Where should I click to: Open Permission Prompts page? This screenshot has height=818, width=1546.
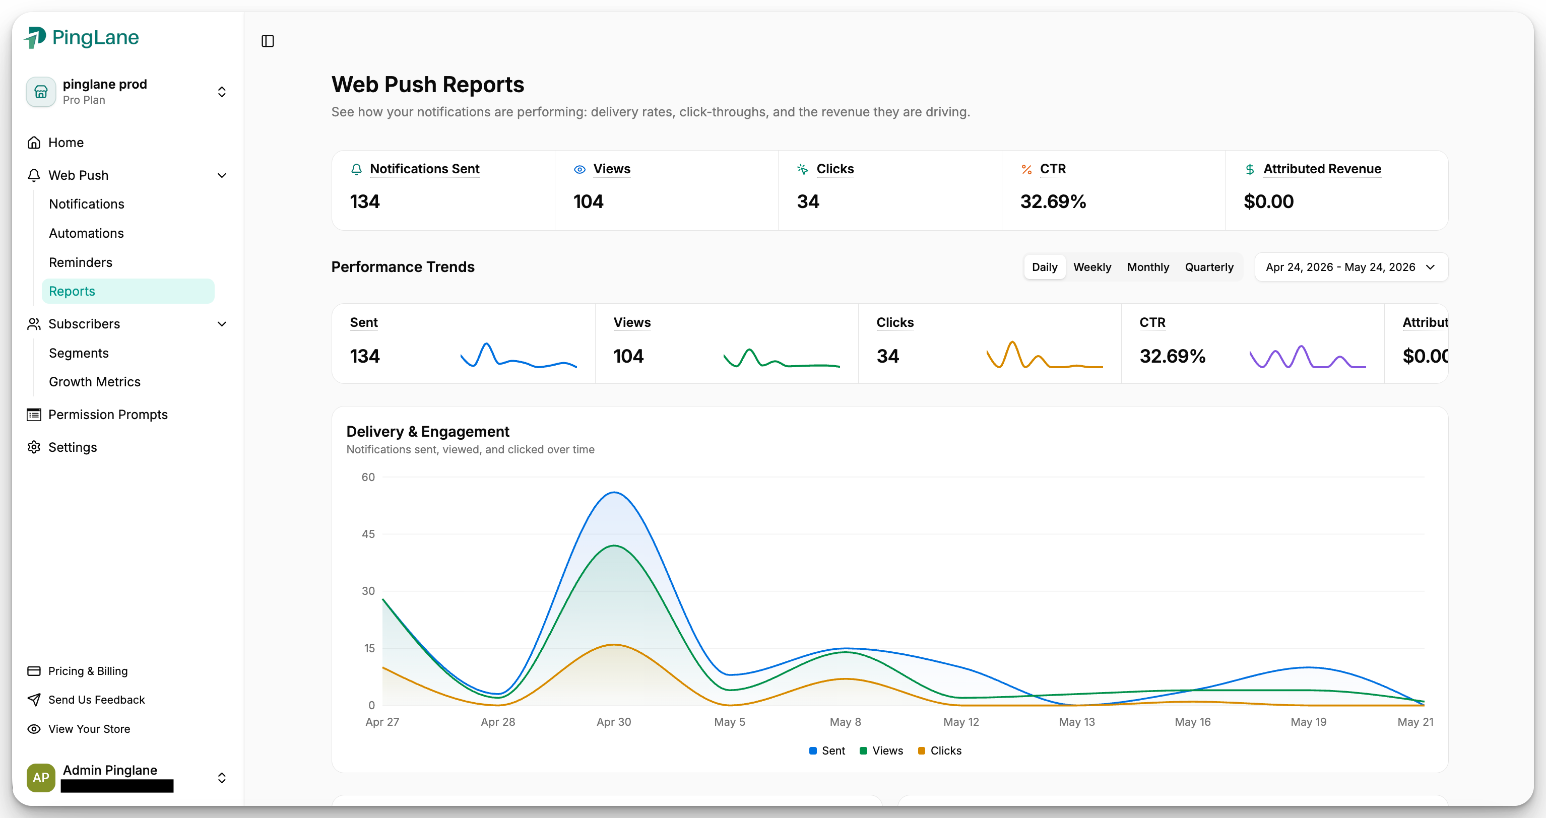[x=127, y=415]
